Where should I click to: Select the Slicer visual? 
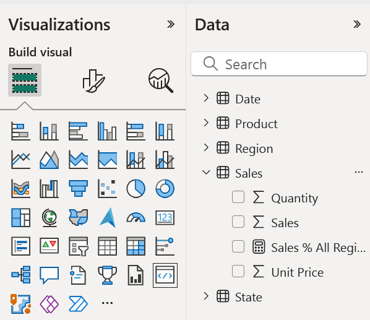(79, 246)
